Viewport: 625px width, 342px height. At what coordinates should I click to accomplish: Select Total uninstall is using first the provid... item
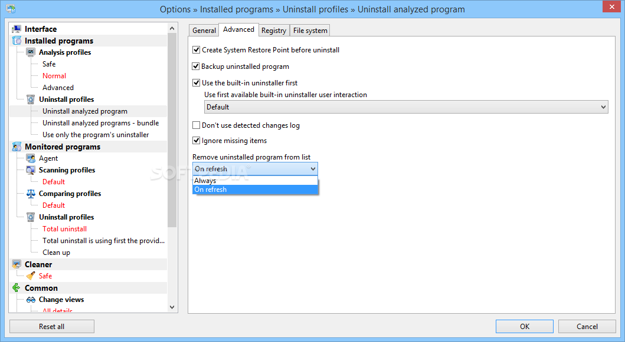[x=104, y=241]
